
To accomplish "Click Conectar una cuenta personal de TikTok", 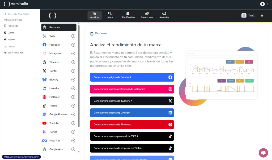I will [132, 136].
